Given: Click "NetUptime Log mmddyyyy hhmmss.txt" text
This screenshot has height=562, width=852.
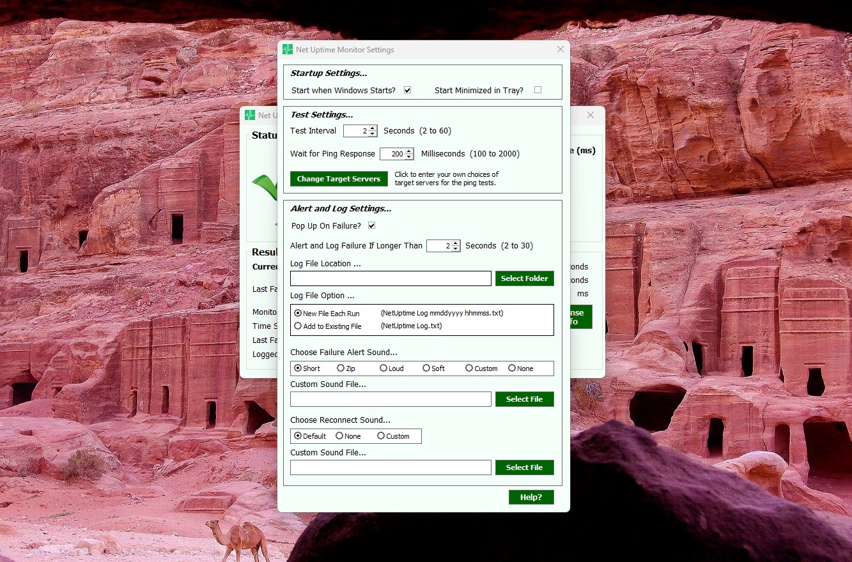Looking at the screenshot, I should (442, 314).
